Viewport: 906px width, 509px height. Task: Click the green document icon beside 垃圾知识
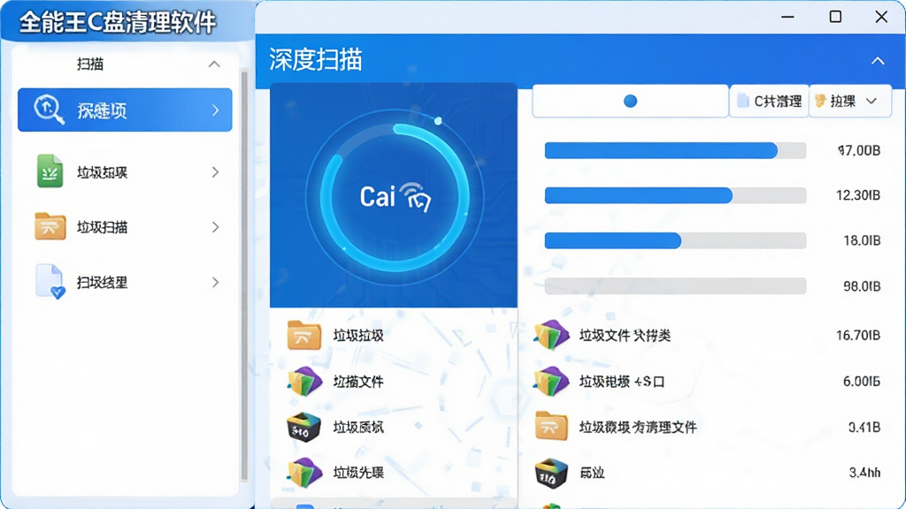(x=50, y=171)
